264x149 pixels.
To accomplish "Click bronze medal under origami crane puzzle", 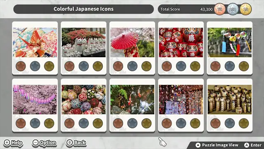I will 21,66.
